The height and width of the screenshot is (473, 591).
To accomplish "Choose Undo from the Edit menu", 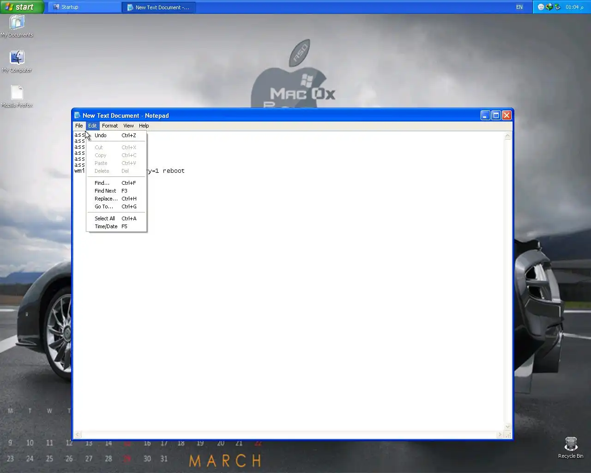I will click(x=116, y=135).
